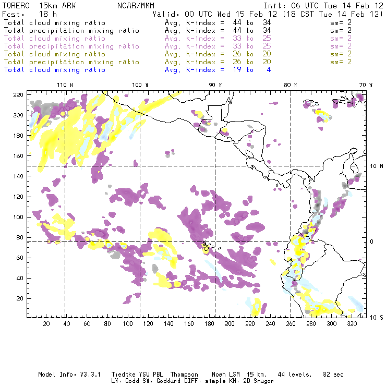
Task: Click the '100' vertical axis tick label
Action: tap(18, 217)
